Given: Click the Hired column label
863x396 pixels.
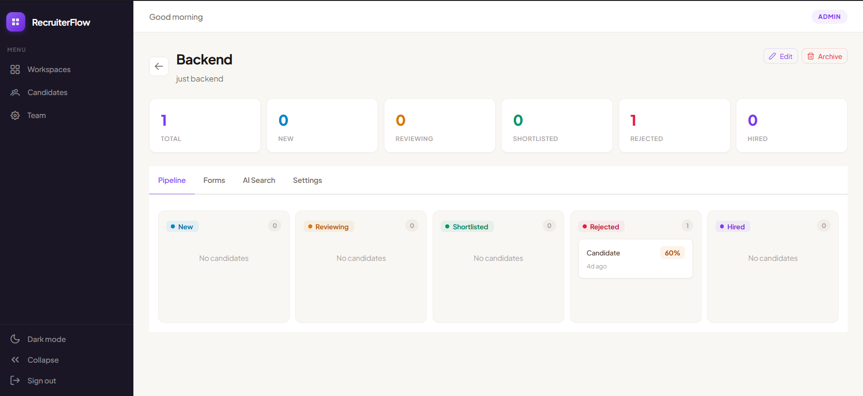Looking at the screenshot, I should click(735, 227).
